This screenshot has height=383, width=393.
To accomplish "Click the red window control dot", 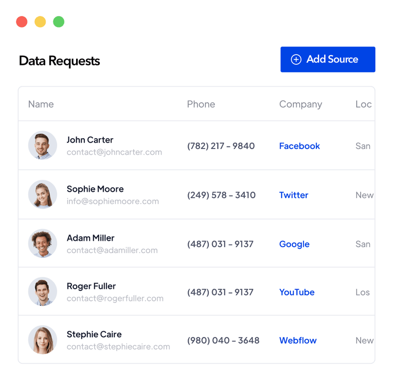I will 21,22.
